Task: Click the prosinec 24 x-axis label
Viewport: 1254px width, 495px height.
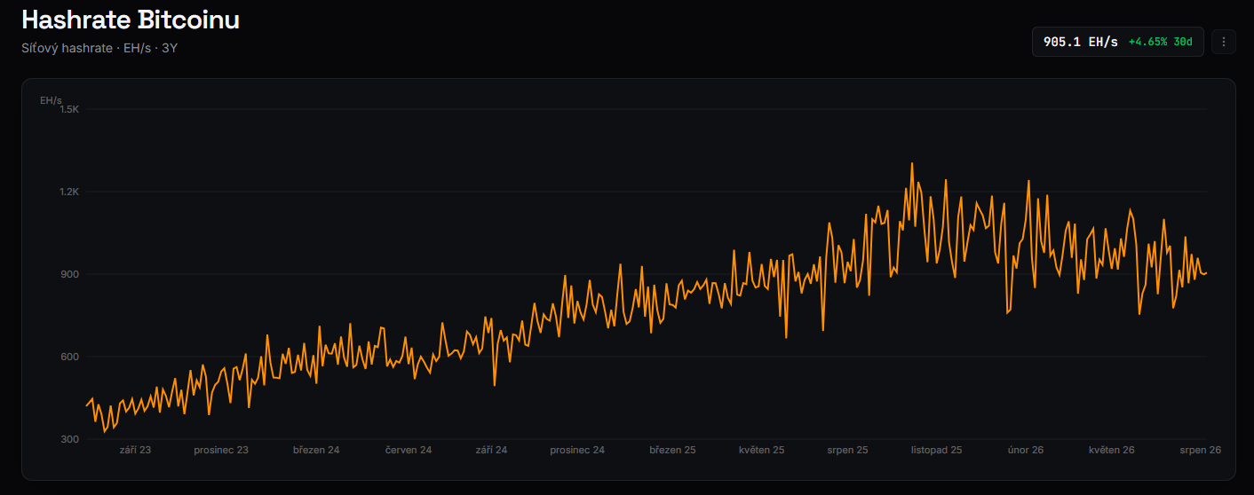Action: pos(577,451)
